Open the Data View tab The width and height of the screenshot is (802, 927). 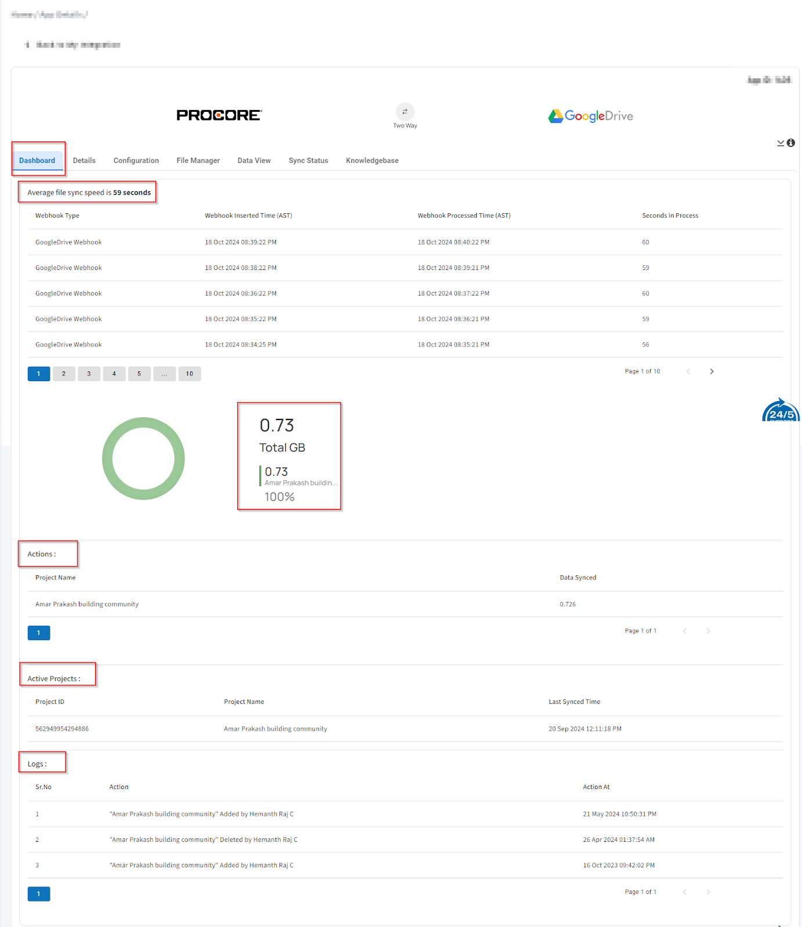click(x=254, y=160)
